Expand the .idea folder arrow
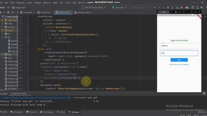Viewport: 207px width, 116px height. tap(2, 24)
